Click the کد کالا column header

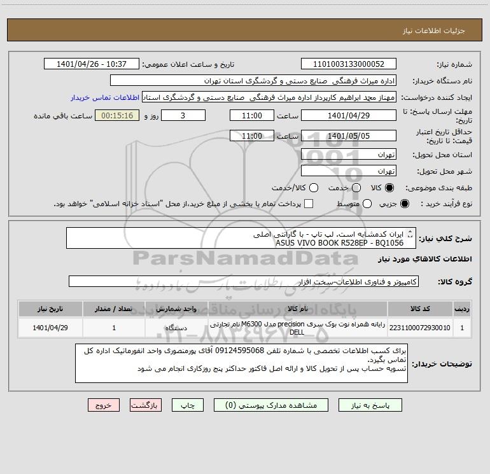click(x=420, y=309)
